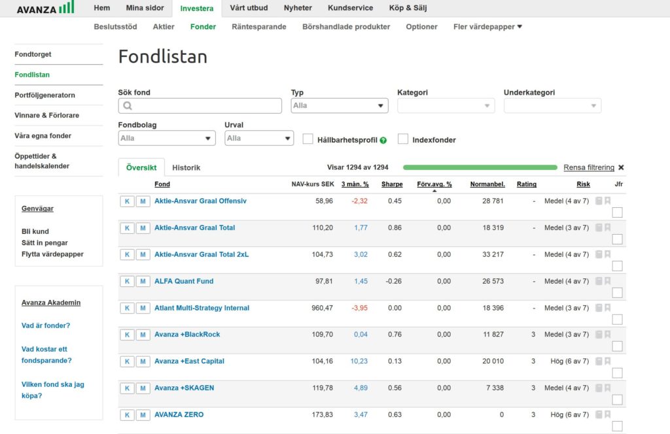Open the Avanza +BlackRock fund link
The width and height of the screenshot is (670, 434).
(187, 335)
